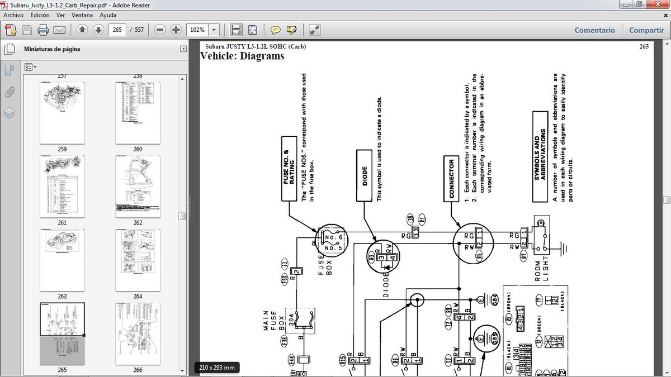This screenshot has width=671, height=377.
Task: Select page 262 thumbnail
Action: tap(138, 187)
